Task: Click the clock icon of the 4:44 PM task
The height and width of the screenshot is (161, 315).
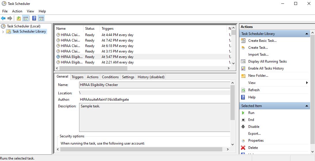Action: click(58, 35)
